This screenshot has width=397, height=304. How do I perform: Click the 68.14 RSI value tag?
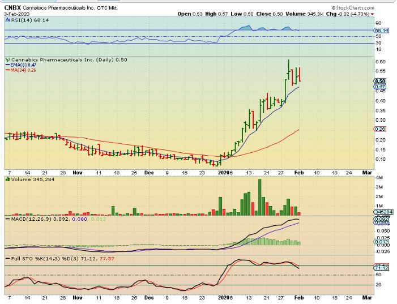click(x=381, y=30)
